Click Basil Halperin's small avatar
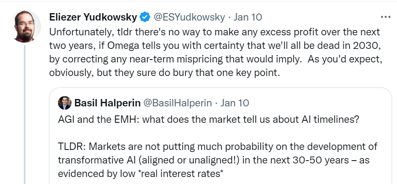The height and width of the screenshot is (184, 397). pyautogui.click(x=65, y=103)
